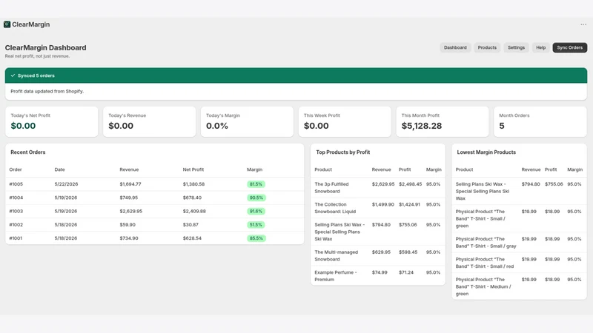Viewport: 593px width, 333px height.
Task: Click profit $71.24 in Top Products
Action: [x=406, y=272]
